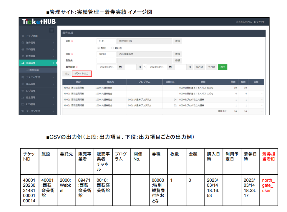Click the end time clock icon

coord(190,67)
